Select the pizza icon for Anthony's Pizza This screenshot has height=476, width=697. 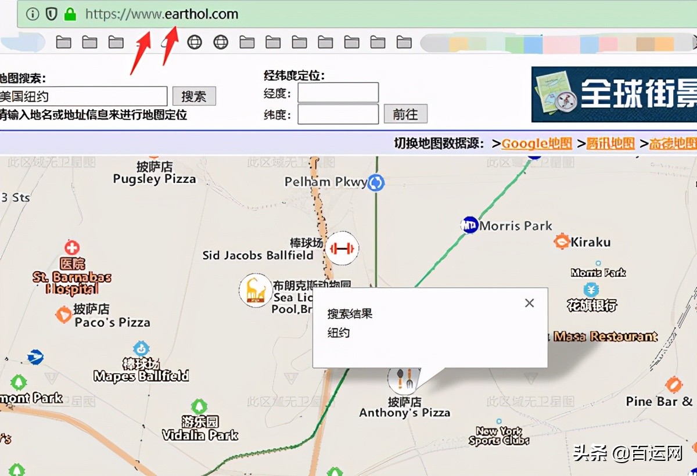coord(404,380)
